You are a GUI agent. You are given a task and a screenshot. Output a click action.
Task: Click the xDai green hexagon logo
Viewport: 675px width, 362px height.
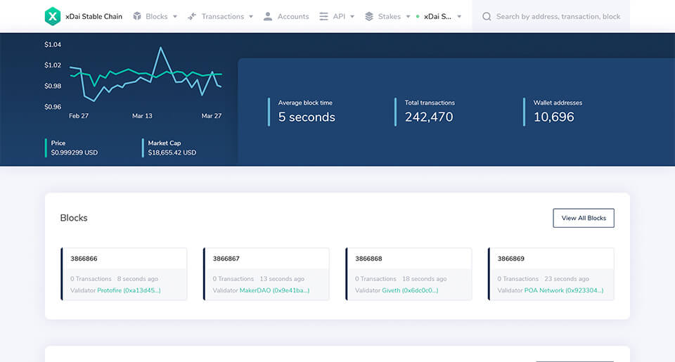53,16
